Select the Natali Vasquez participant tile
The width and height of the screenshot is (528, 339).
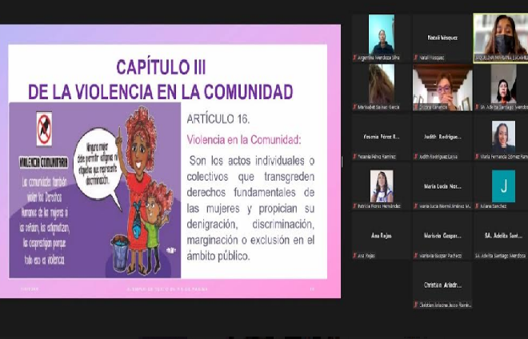[442, 37]
